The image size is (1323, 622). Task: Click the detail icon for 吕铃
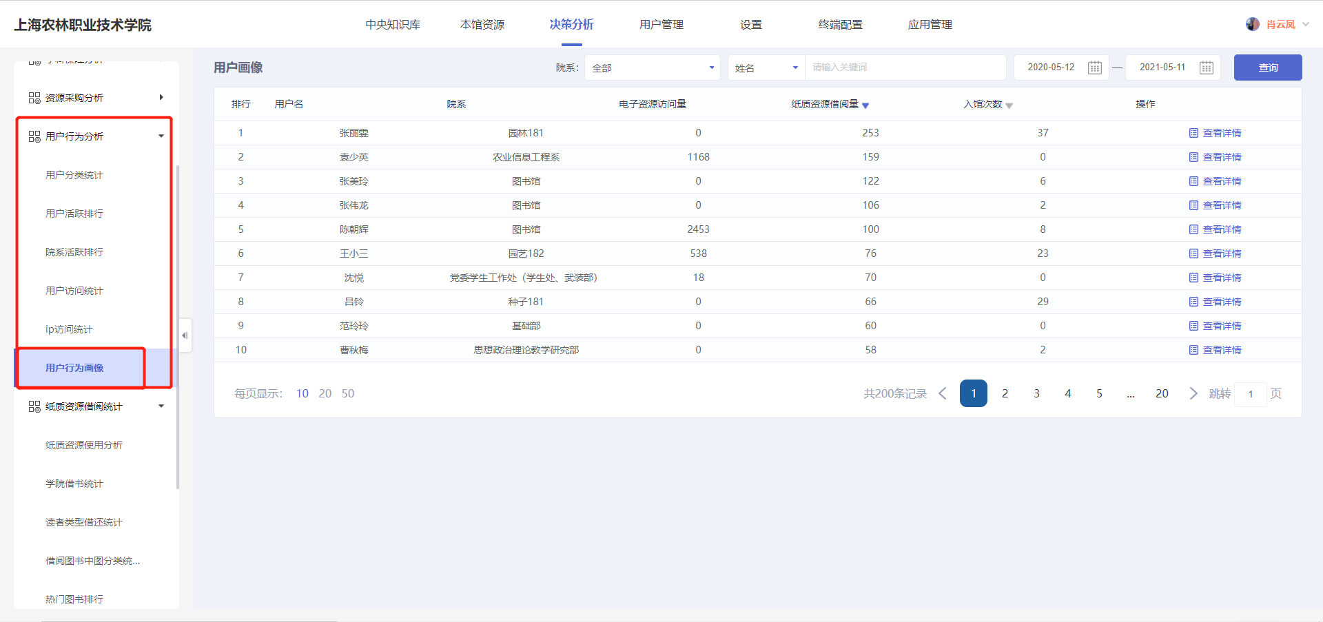click(1193, 302)
